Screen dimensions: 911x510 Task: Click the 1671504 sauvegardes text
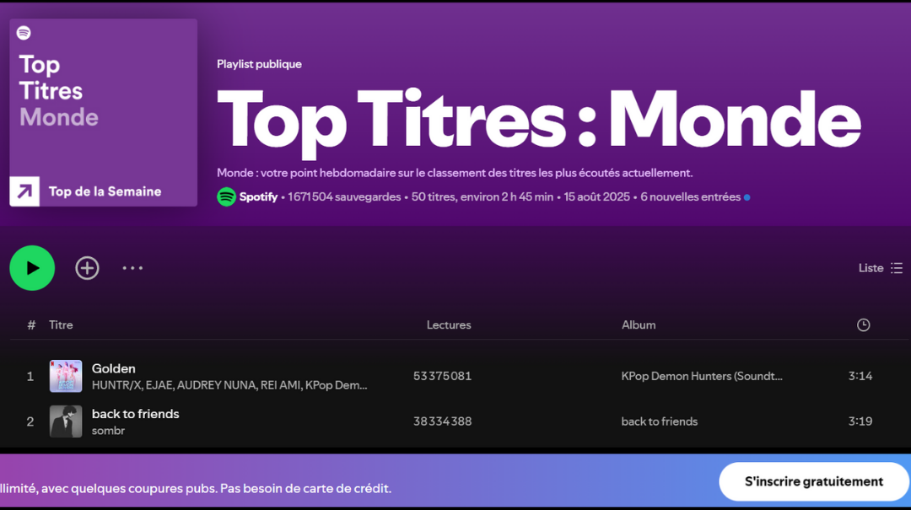click(x=344, y=197)
